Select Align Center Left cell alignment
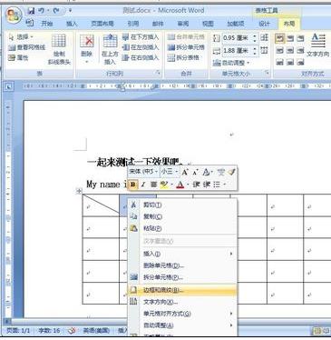331x340 pixels. 280,50
